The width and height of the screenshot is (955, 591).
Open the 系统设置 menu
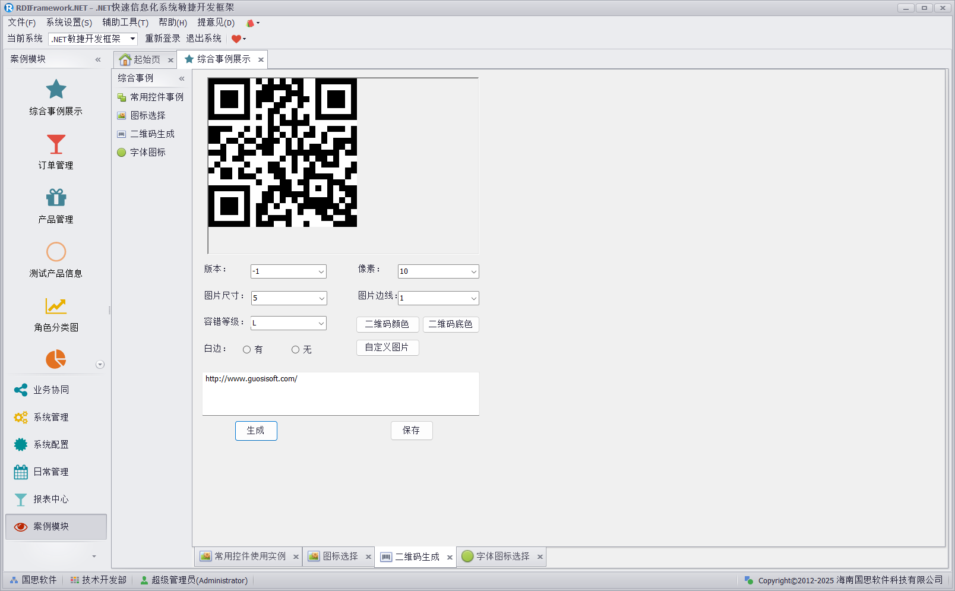pos(69,23)
